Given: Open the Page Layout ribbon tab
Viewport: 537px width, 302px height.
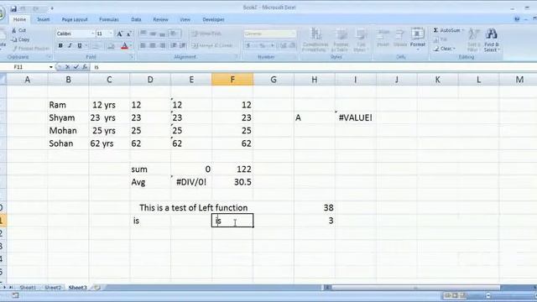Looking at the screenshot, I should [x=75, y=19].
